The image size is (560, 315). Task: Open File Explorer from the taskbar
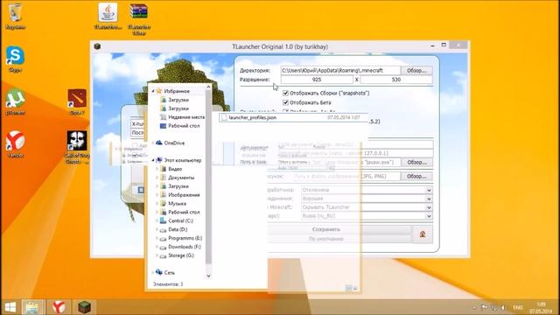pyautogui.click(x=32, y=307)
